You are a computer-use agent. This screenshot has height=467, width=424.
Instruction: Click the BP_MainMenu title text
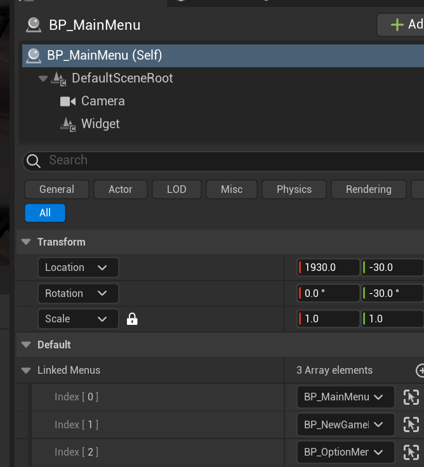point(95,25)
